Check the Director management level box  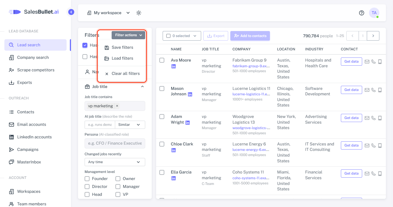tap(87, 187)
